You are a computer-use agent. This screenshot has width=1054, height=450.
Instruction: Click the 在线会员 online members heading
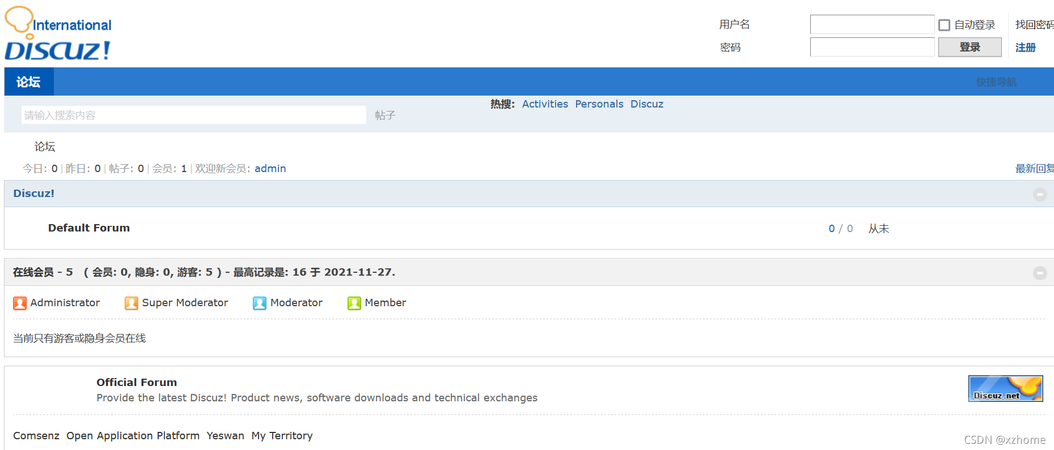(33, 272)
